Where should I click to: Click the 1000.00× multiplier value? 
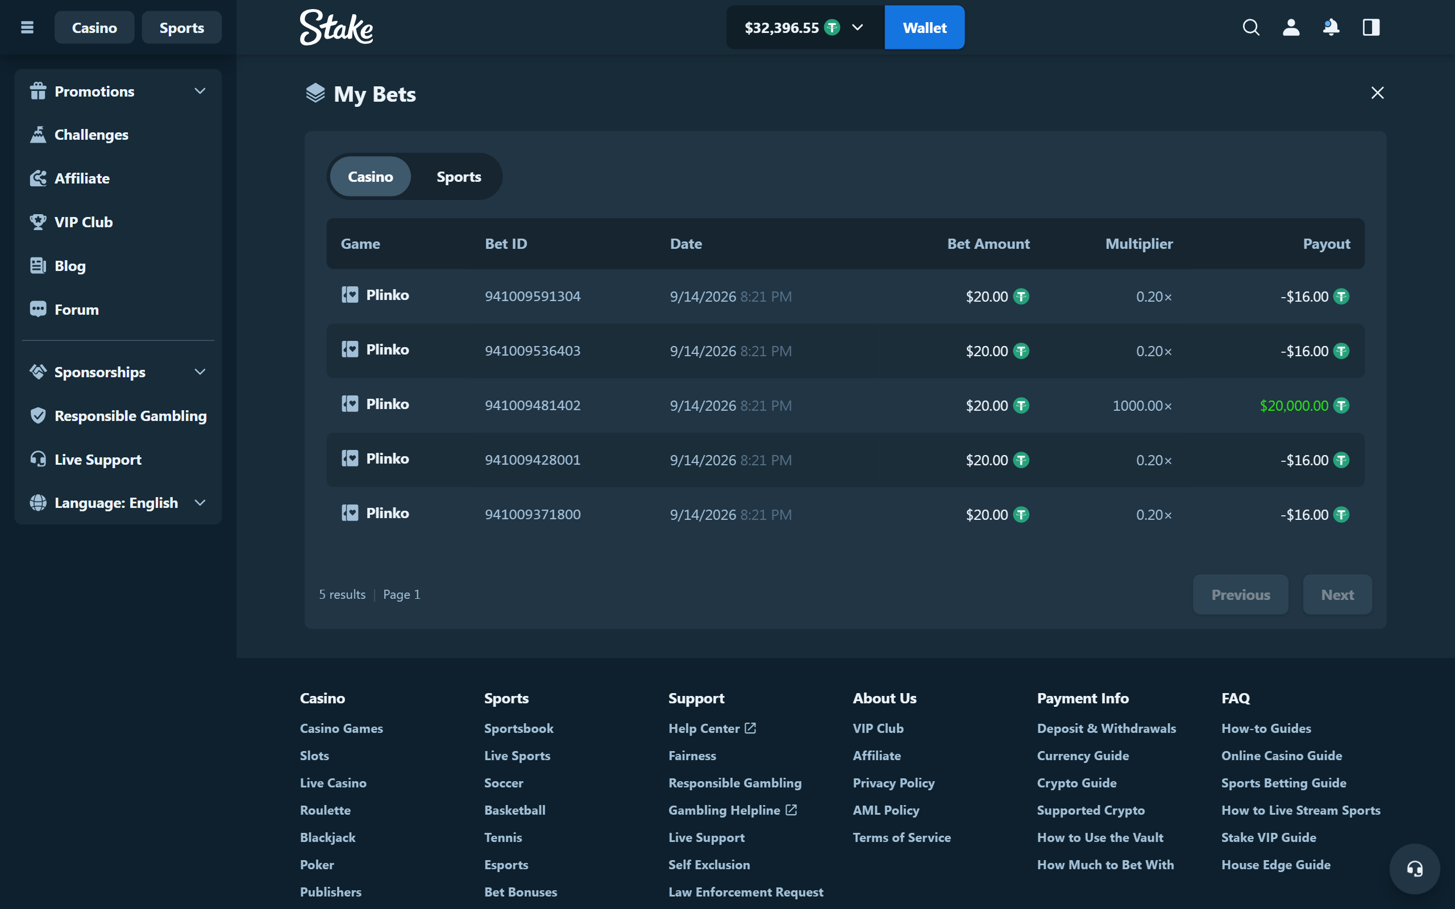point(1142,406)
